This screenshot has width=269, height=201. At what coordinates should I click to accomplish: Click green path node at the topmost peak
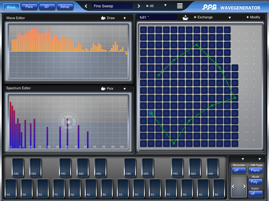point(197,45)
